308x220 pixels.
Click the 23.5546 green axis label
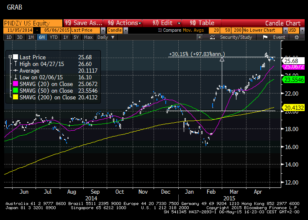[293, 80]
